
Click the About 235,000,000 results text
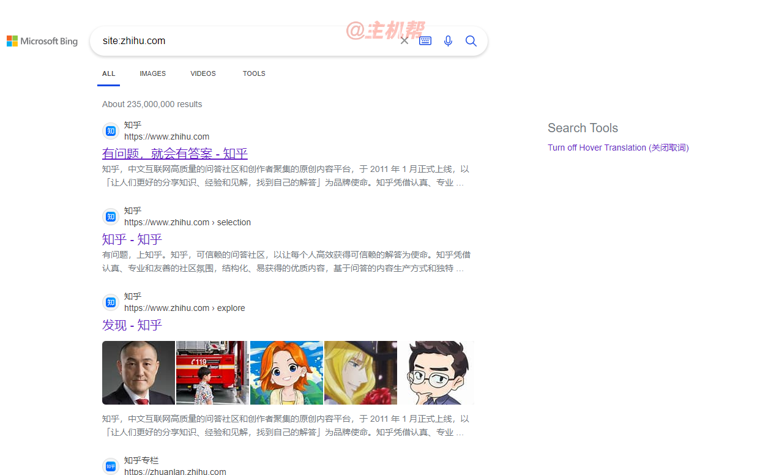point(152,104)
